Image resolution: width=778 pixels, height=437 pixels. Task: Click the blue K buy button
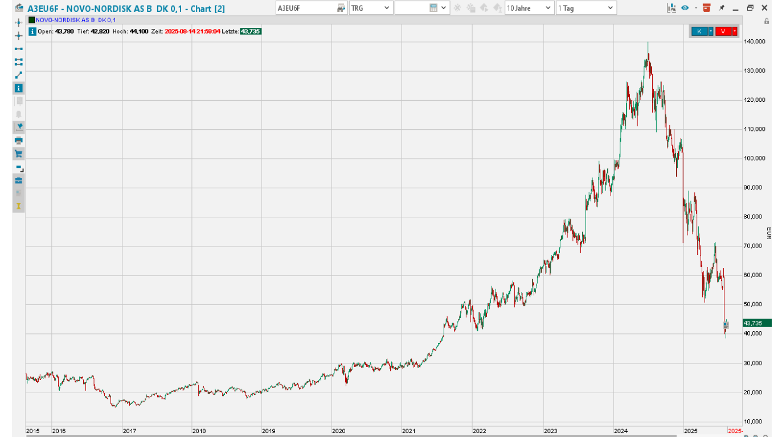(699, 31)
